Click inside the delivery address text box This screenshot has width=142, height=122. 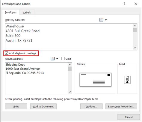point(69,37)
